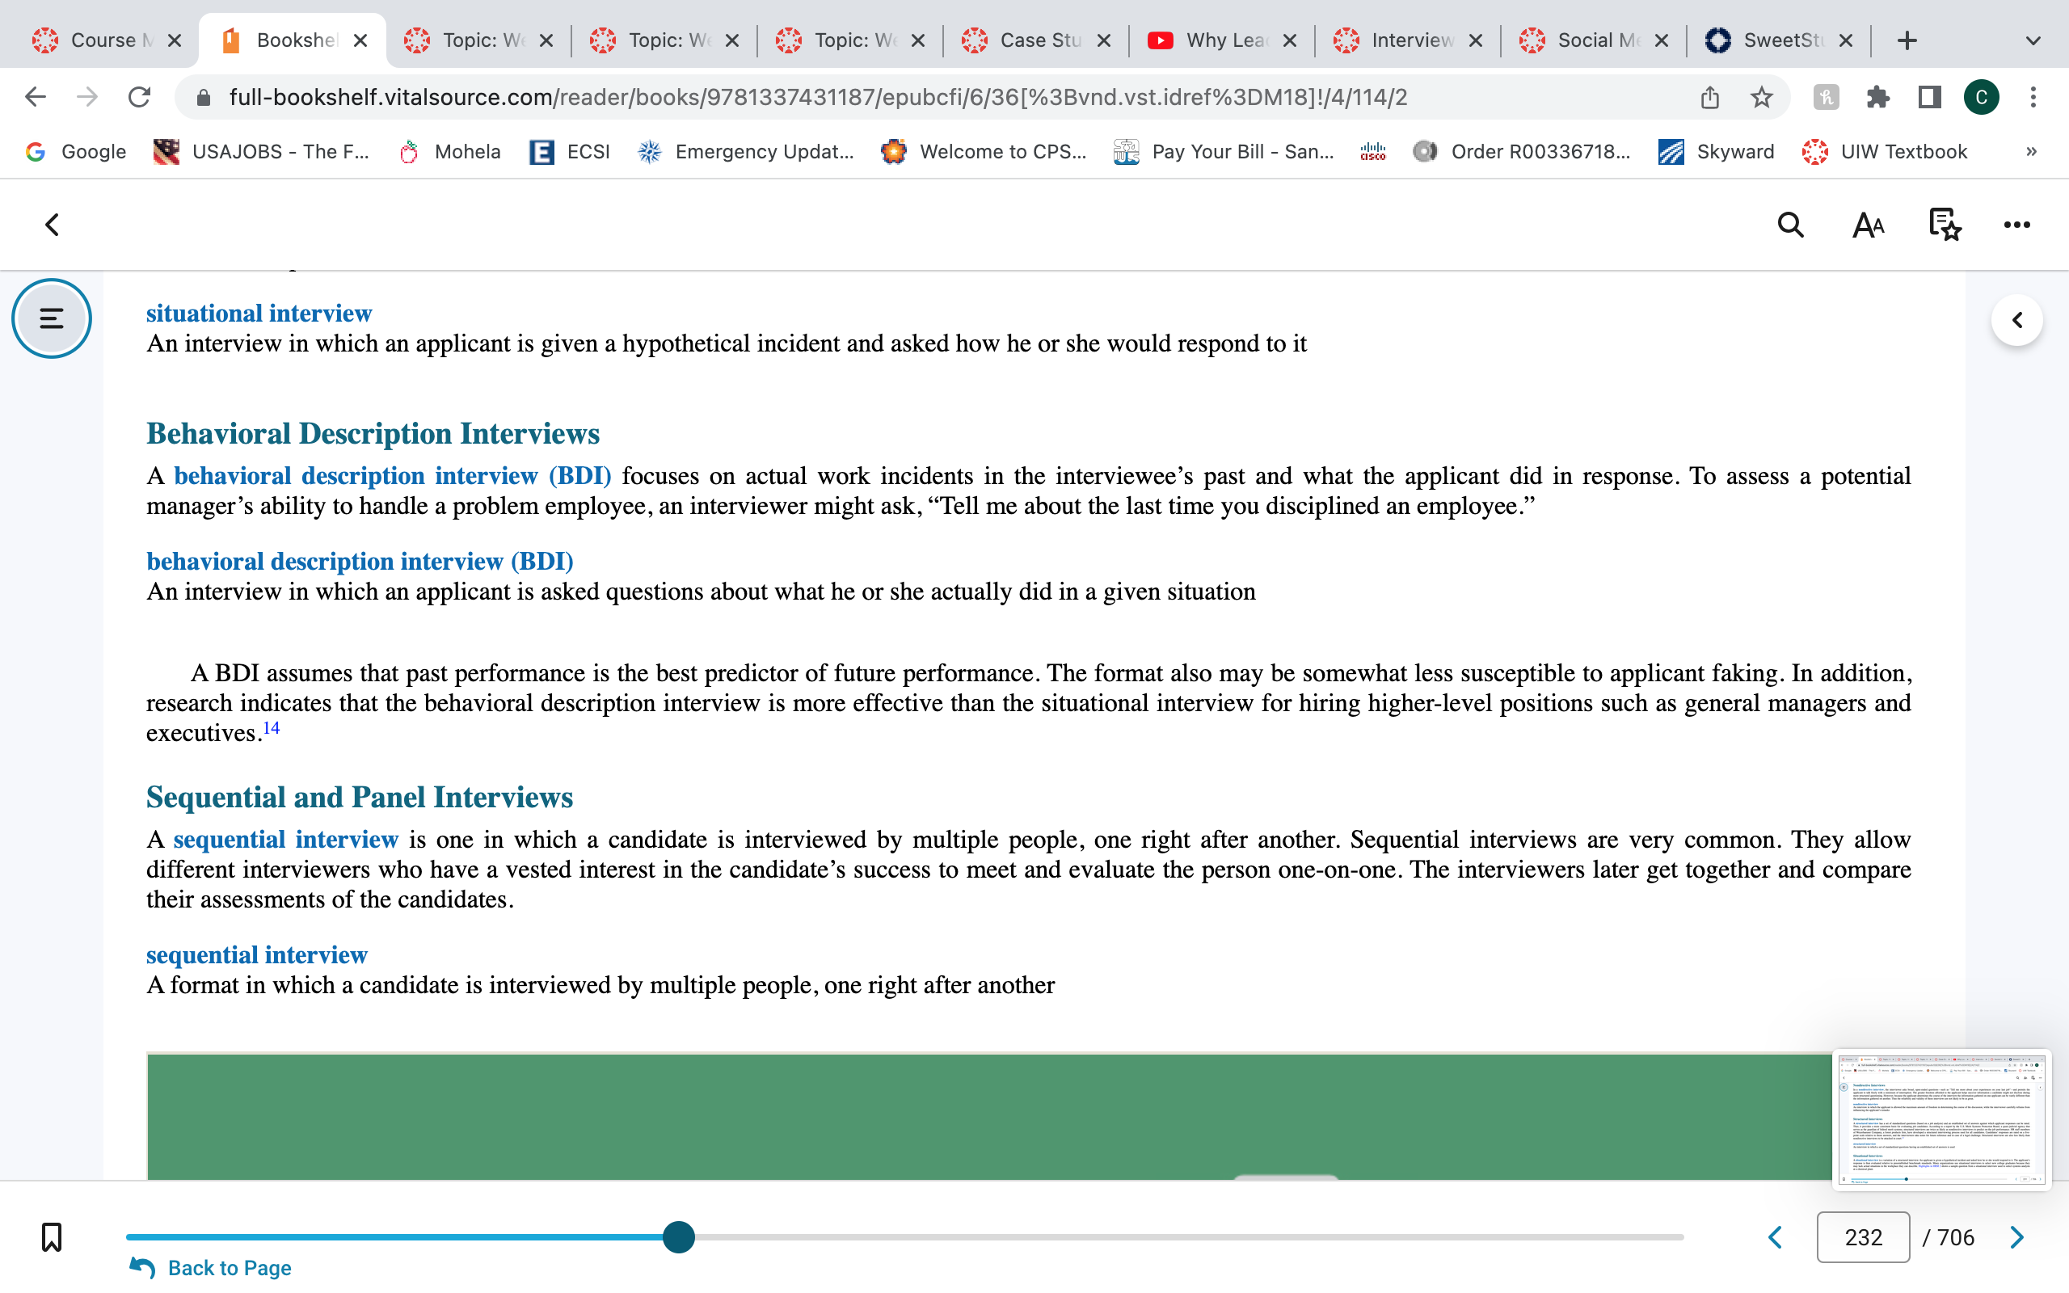Close the Why Lea YouTube tab
The height and width of the screenshot is (1293, 2069).
[1290, 40]
